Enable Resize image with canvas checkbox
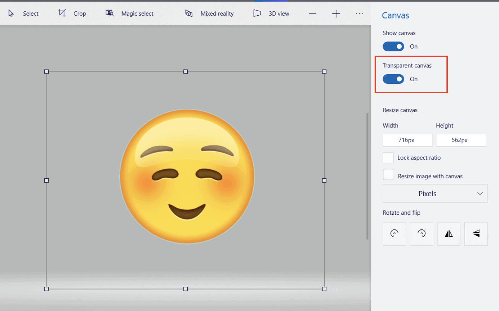 click(389, 174)
